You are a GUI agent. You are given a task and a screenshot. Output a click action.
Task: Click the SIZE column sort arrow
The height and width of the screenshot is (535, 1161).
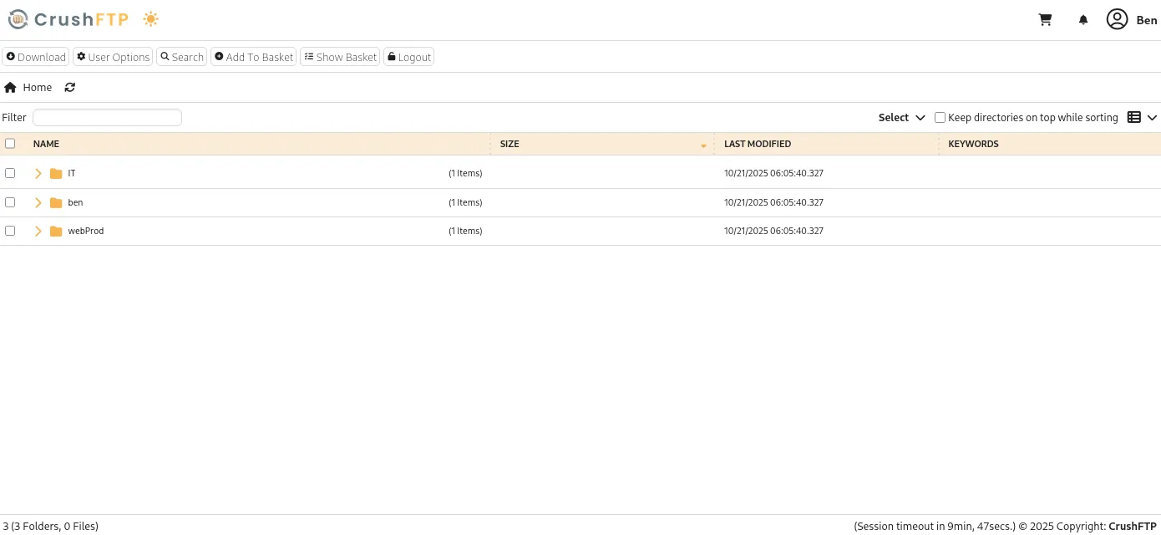coord(703,145)
